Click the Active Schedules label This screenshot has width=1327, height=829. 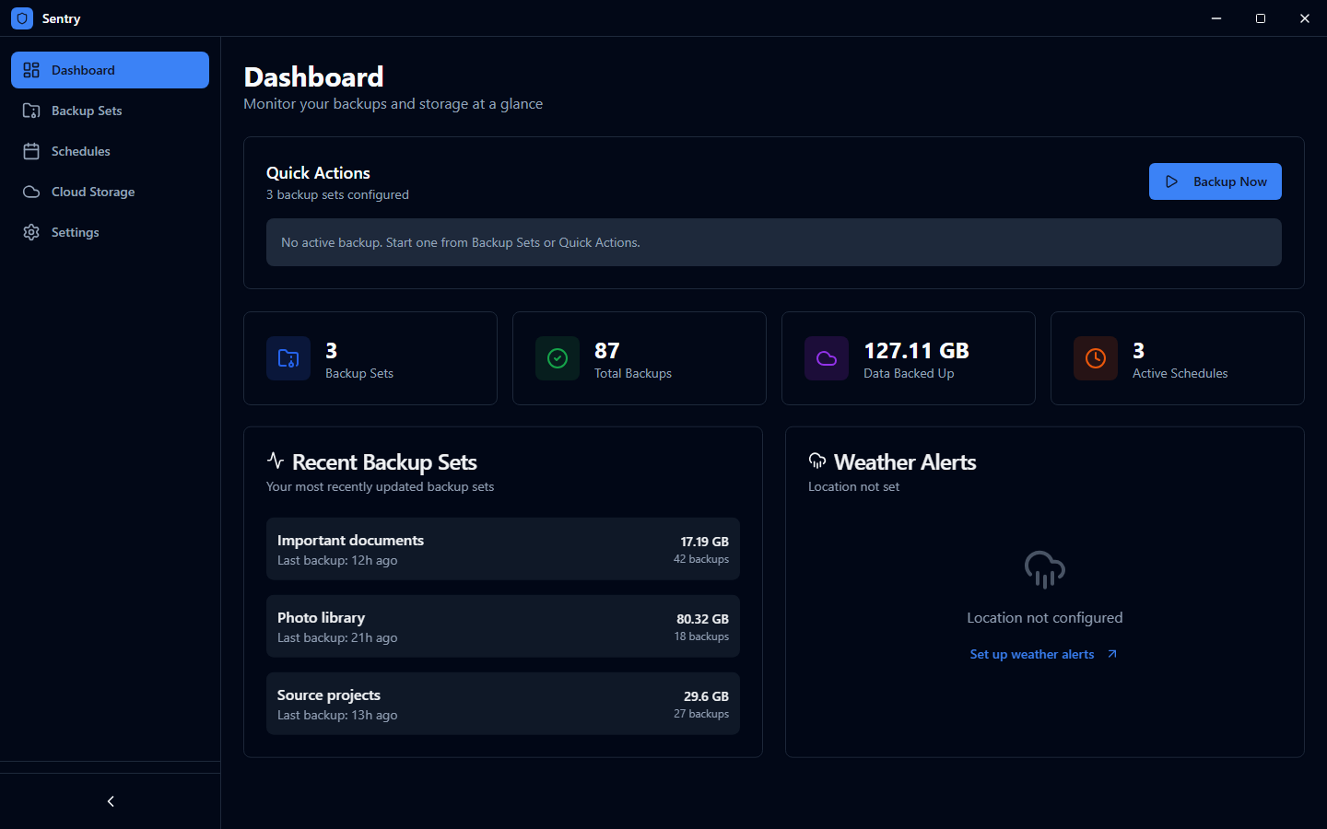pyautogui.click(x=1180, y=373)
